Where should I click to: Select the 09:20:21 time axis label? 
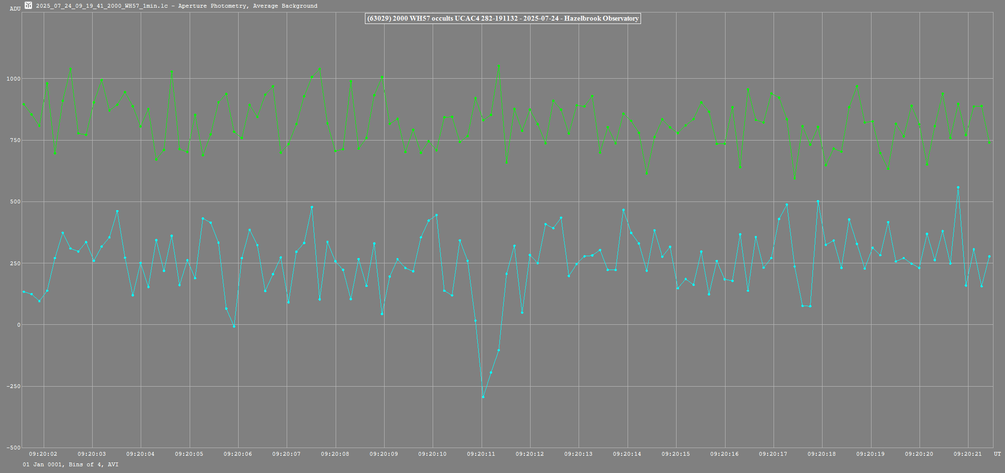pos(967,454)
